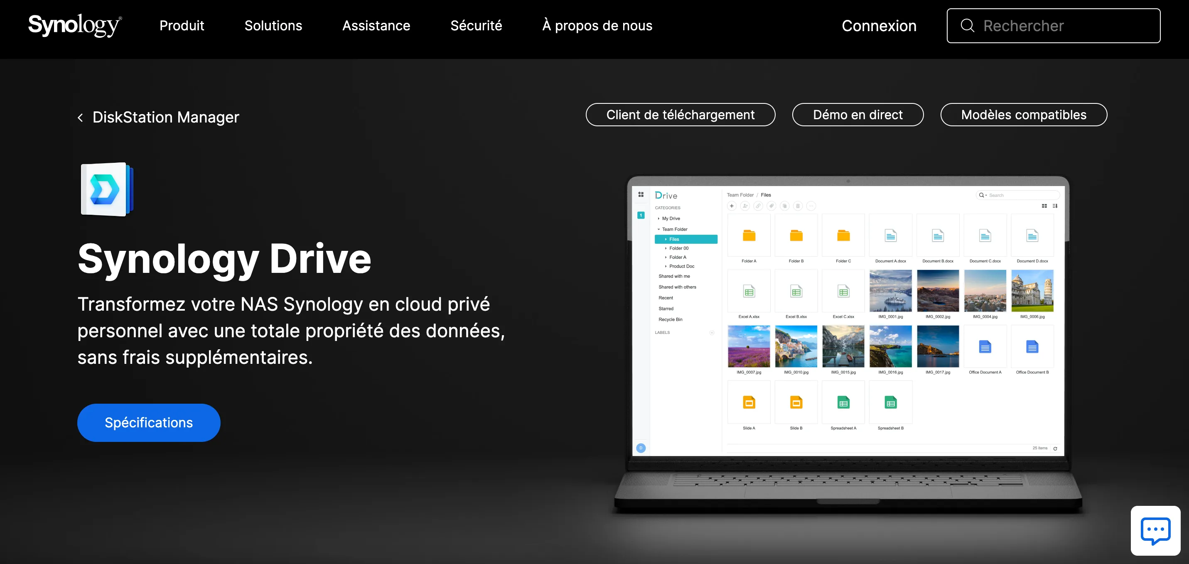Go back via DiskStation Manager chevron

pyautogui.click(x=80, y=118)
